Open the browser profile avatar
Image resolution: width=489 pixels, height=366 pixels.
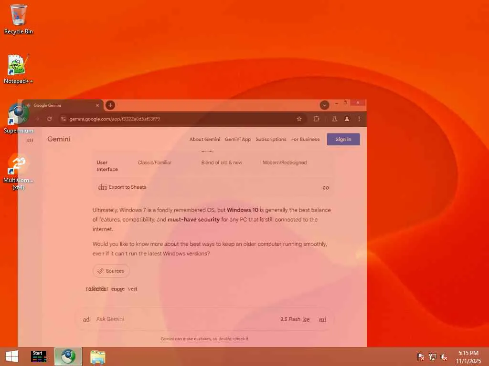click(x=347, y=119)
